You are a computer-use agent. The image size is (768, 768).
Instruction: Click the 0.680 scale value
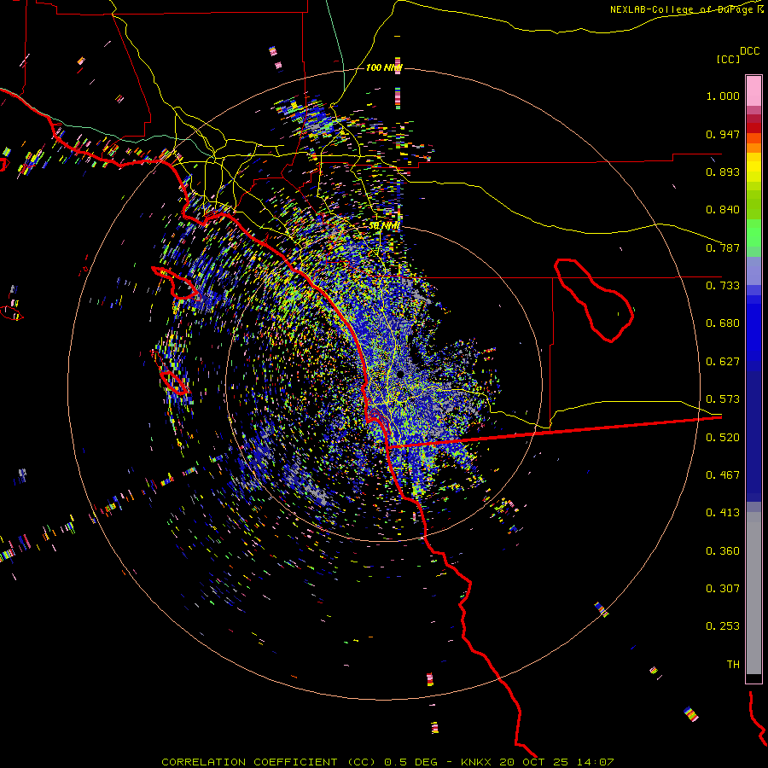point(723,323)
